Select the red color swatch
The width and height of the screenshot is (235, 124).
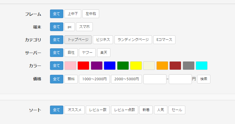(83, 66)
